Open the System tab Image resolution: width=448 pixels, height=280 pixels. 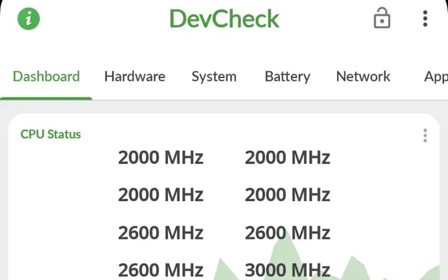click(x=214, y=77)
